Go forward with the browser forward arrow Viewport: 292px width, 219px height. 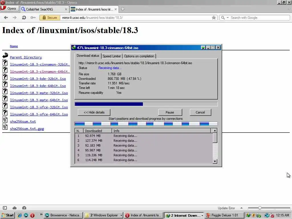click(x=15, y=18)
